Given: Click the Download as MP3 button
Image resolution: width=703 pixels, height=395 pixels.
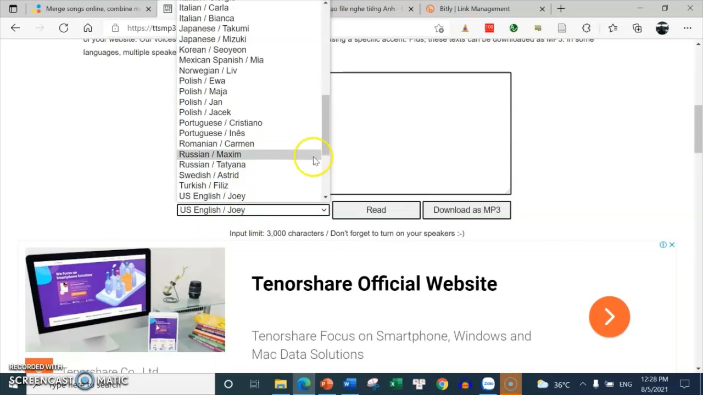Looking at the screenshot, I should [x=467, y=210].
